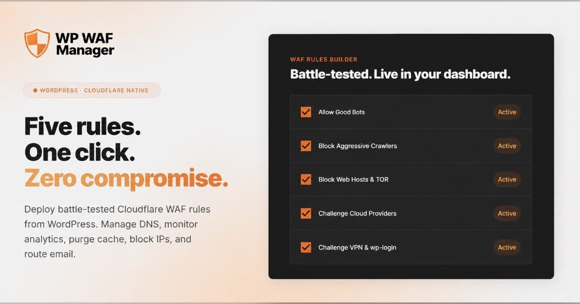This screenshot has height=304, width=580.
Task: Uncheck the Allow Good Bots checkbox
Action: [x=306, y=112]
